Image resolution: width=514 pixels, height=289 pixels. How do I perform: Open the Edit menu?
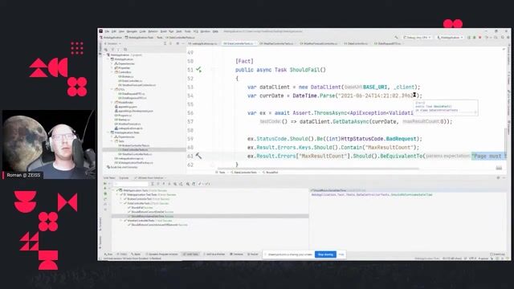coord(114,31)
